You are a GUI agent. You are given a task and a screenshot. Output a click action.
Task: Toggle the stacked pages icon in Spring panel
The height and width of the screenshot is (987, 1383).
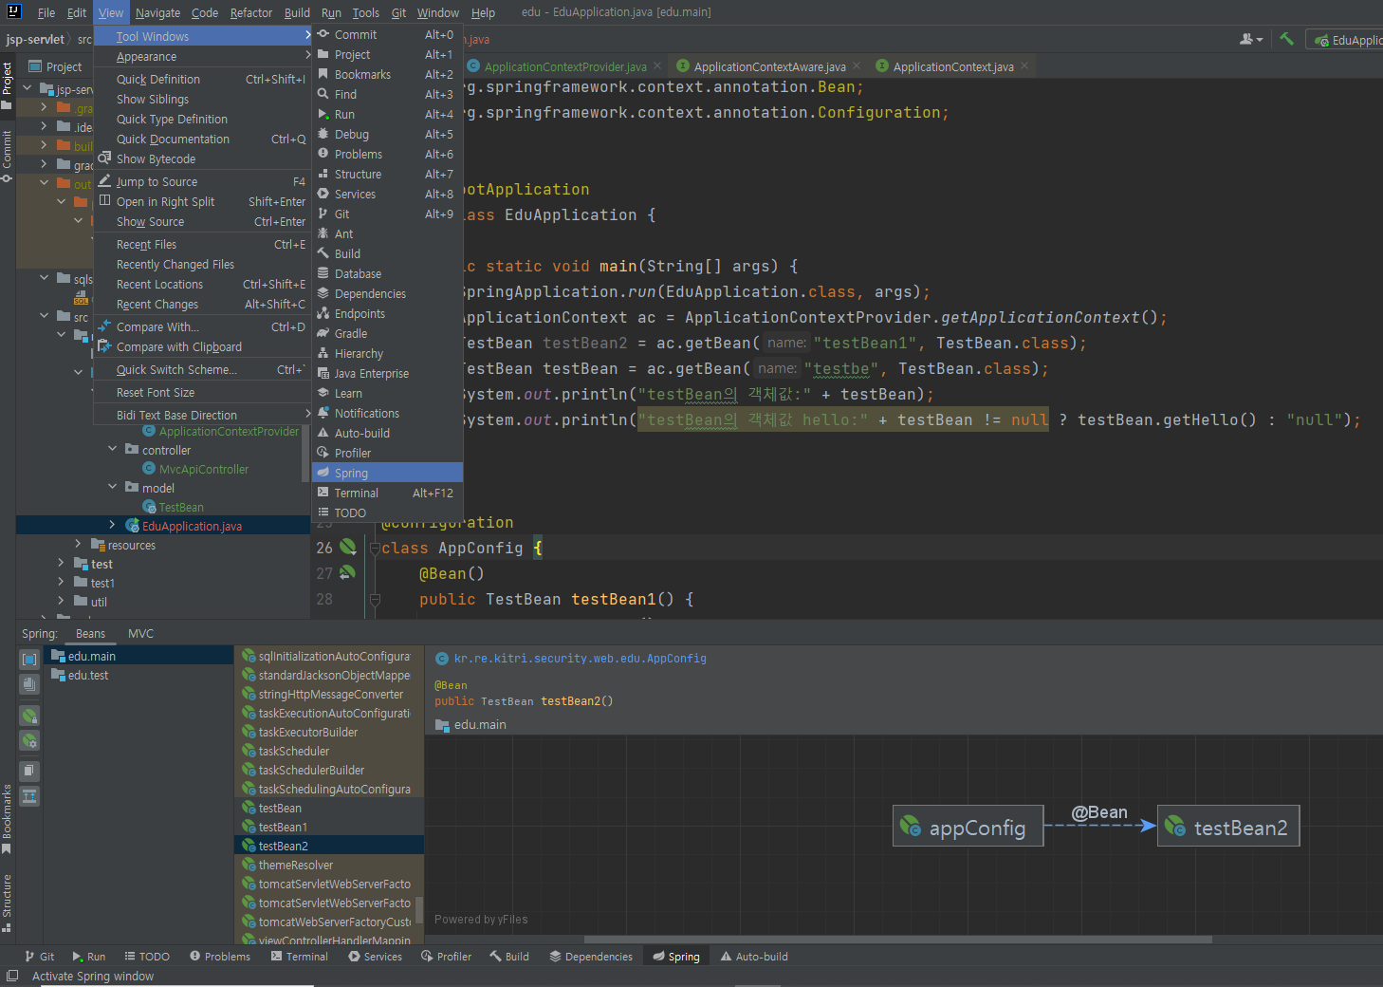pos(29,683)
